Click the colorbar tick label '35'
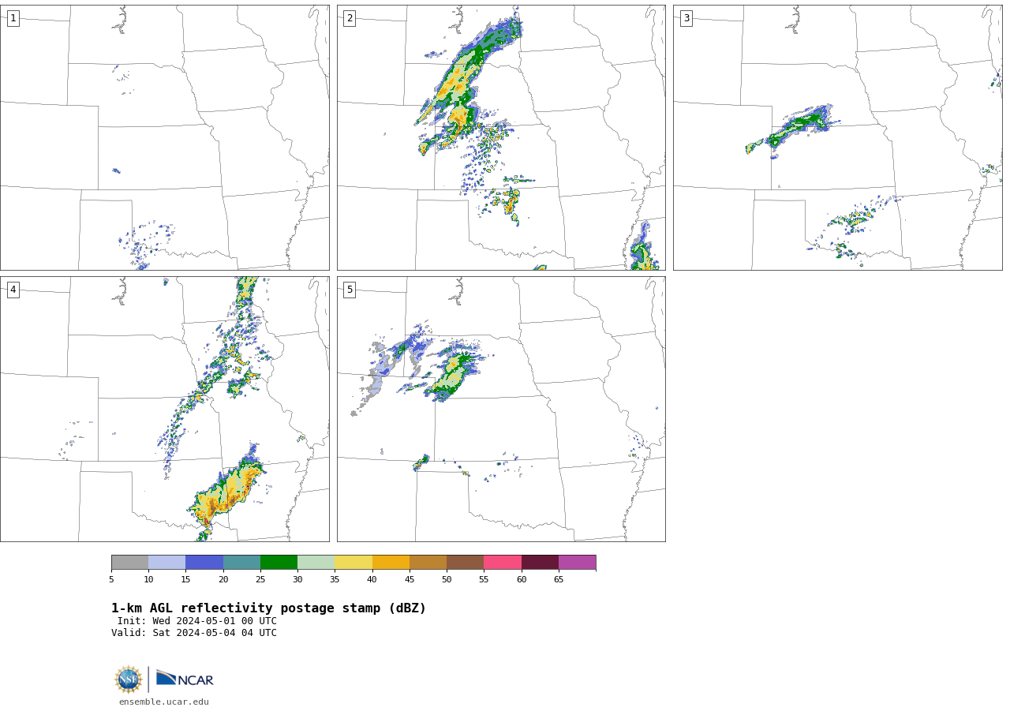The height and width of the screenshot is (711, 1010). click(335, 580)
